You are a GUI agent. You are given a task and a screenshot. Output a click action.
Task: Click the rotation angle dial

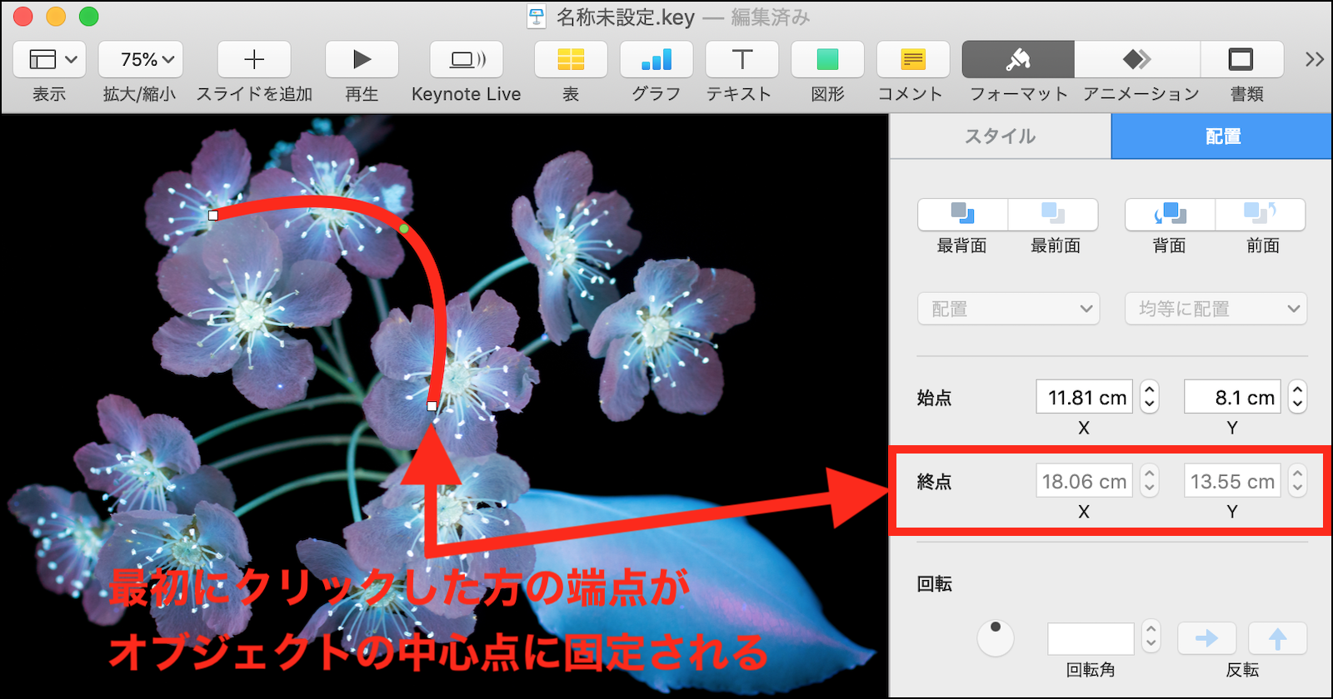click(996, 638)
